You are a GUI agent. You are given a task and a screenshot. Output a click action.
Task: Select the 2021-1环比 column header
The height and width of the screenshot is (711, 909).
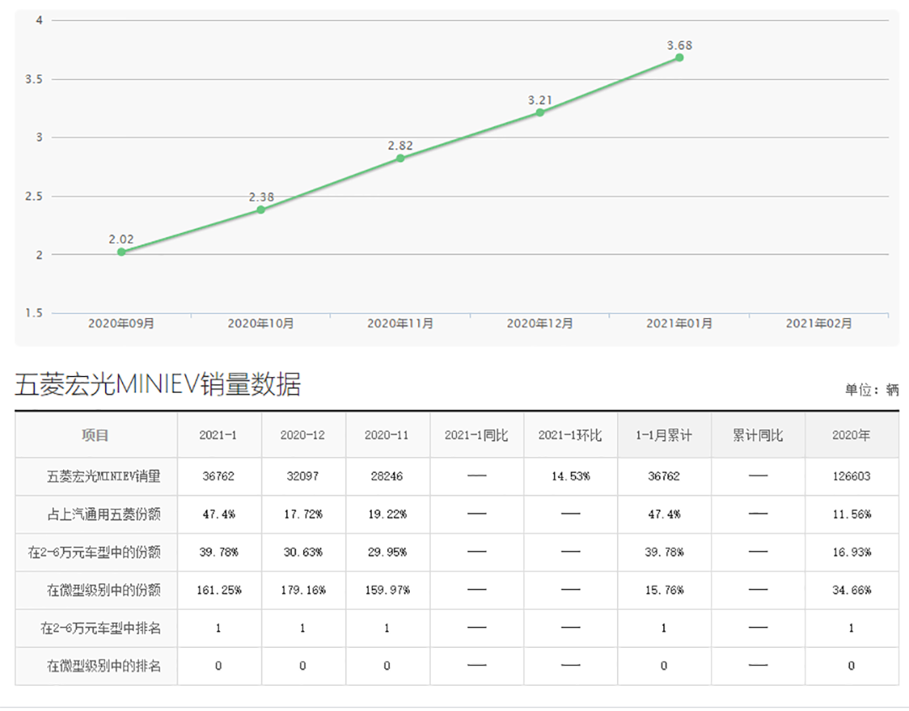(x=570, y=435)
